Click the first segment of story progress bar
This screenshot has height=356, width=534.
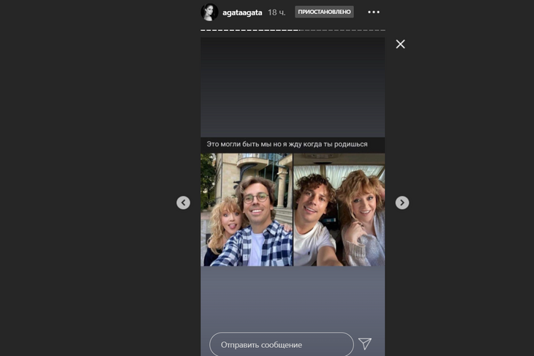coord(204,31)
